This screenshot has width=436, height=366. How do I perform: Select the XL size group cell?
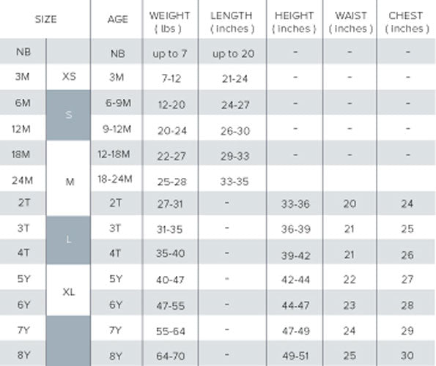pos(69,292)
